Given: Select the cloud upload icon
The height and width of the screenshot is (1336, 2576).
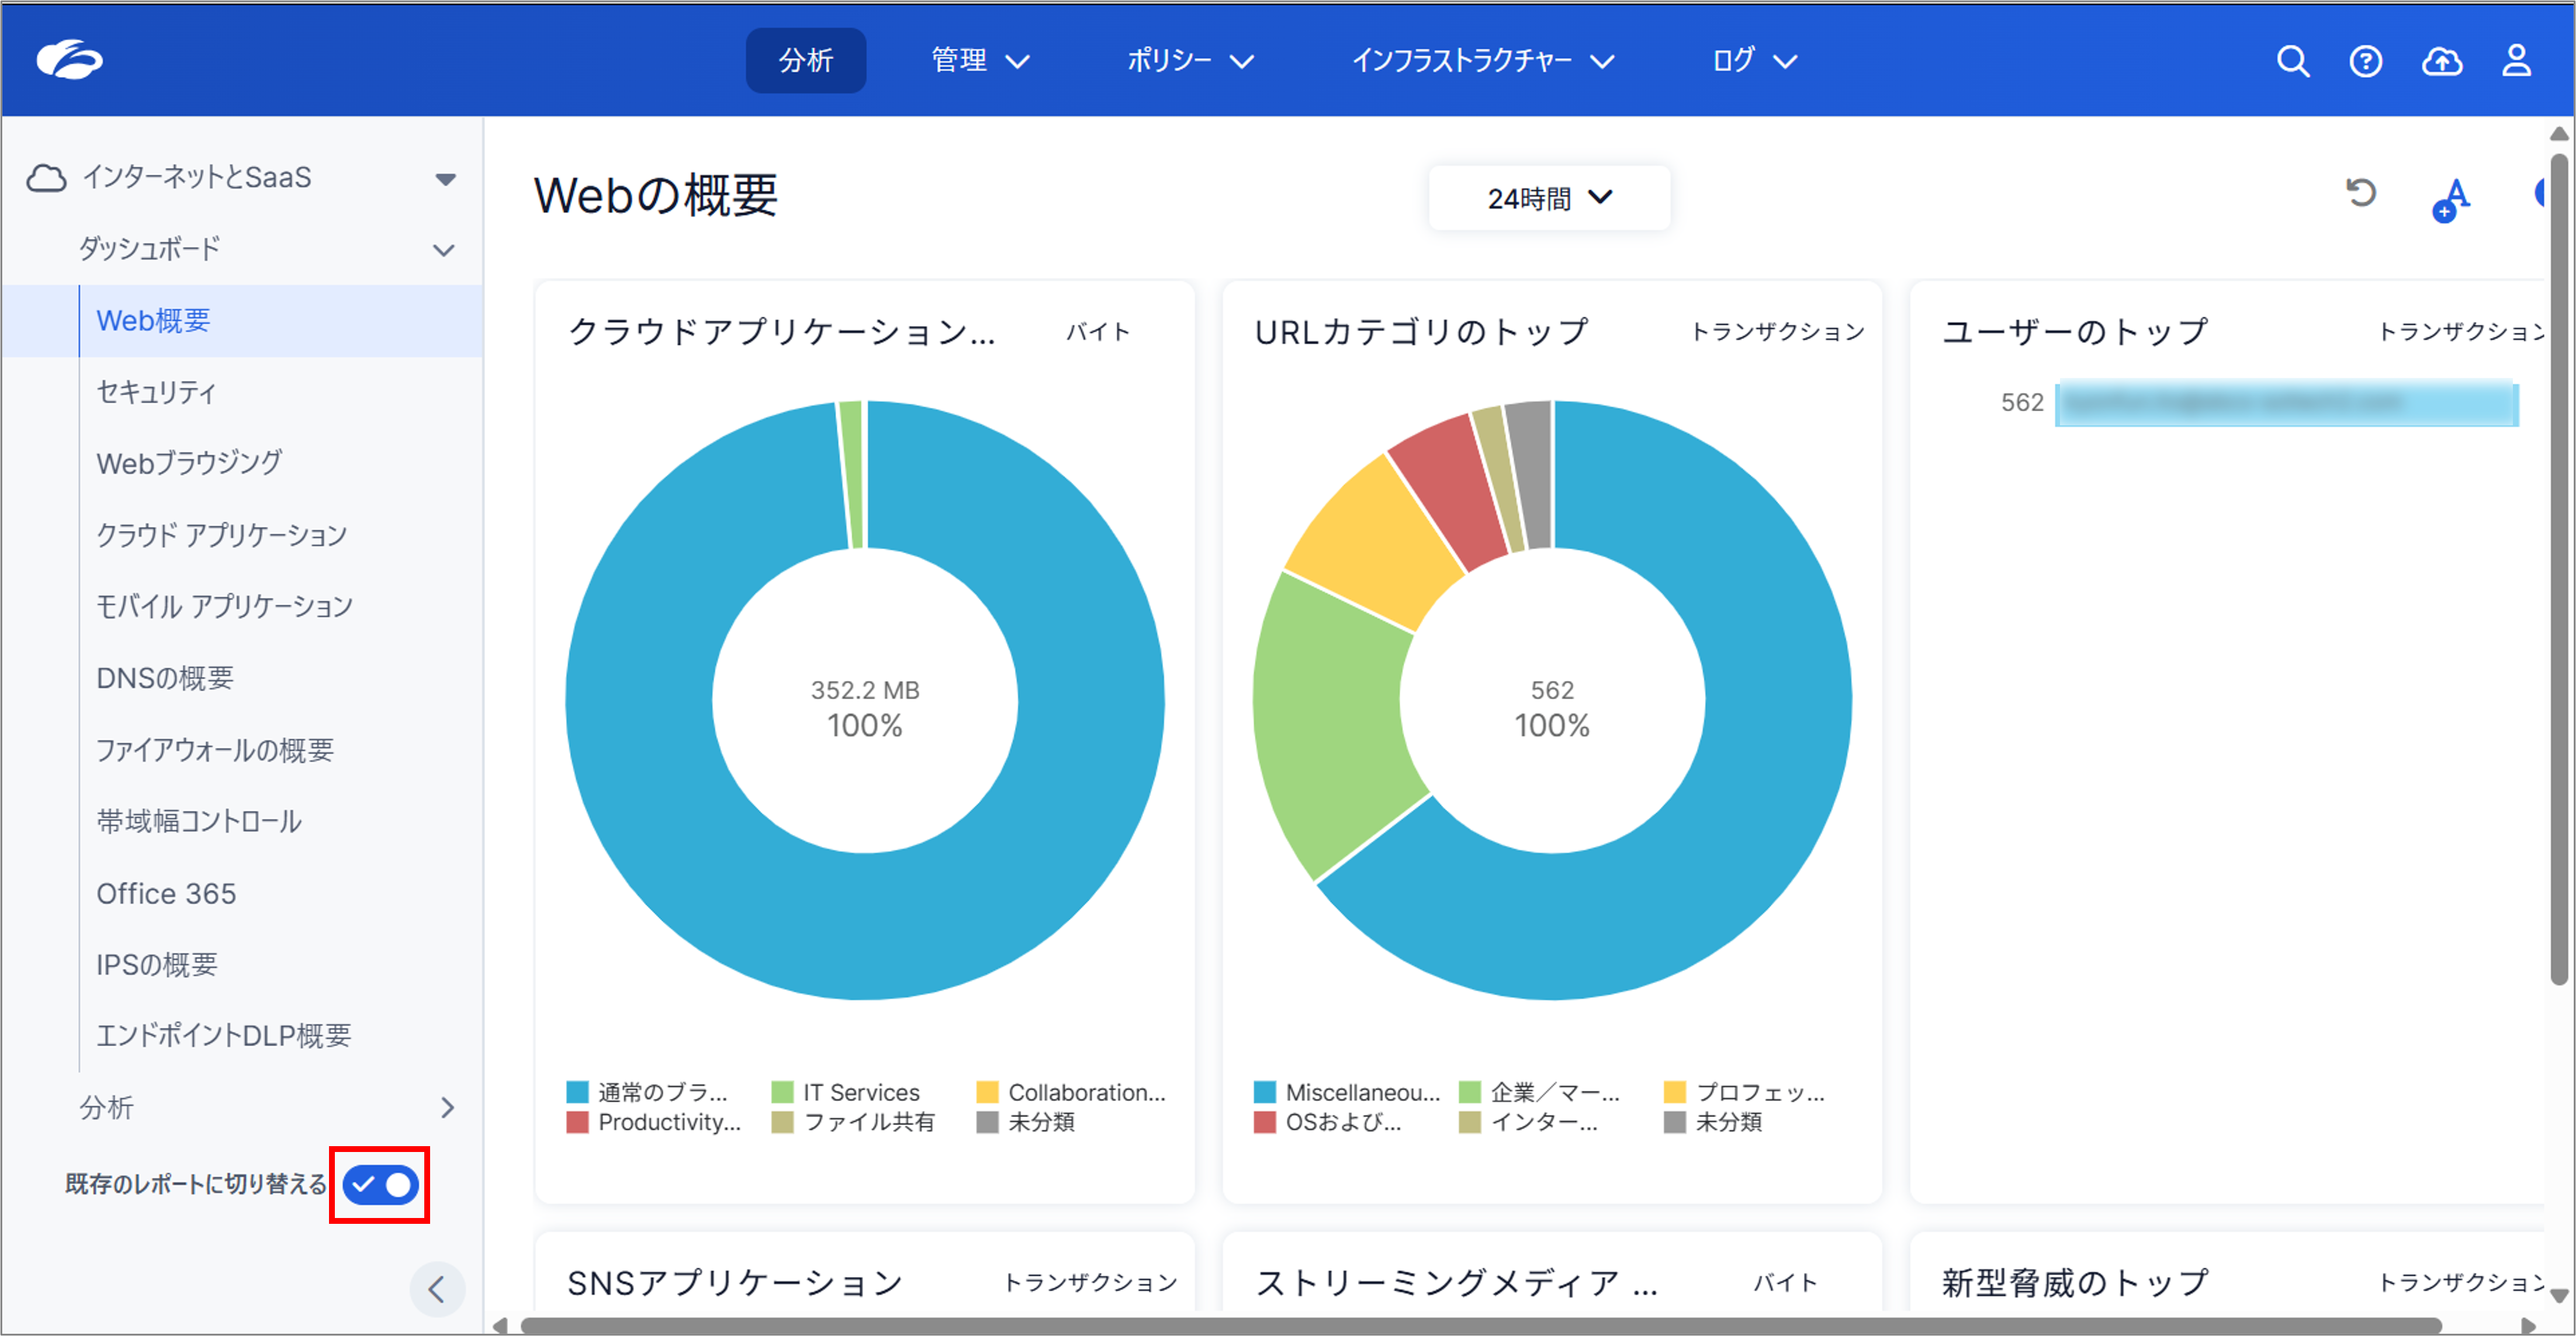Looking at the screenshot, I should coord(2442,61).
